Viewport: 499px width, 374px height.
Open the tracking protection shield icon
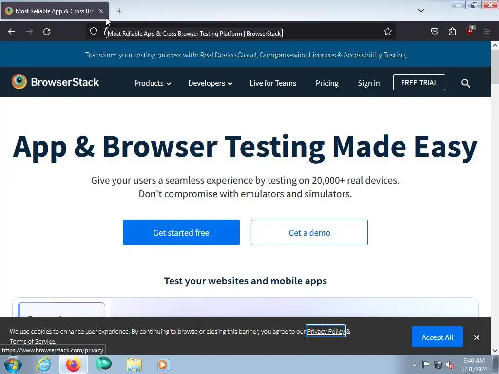click(93, 31)
